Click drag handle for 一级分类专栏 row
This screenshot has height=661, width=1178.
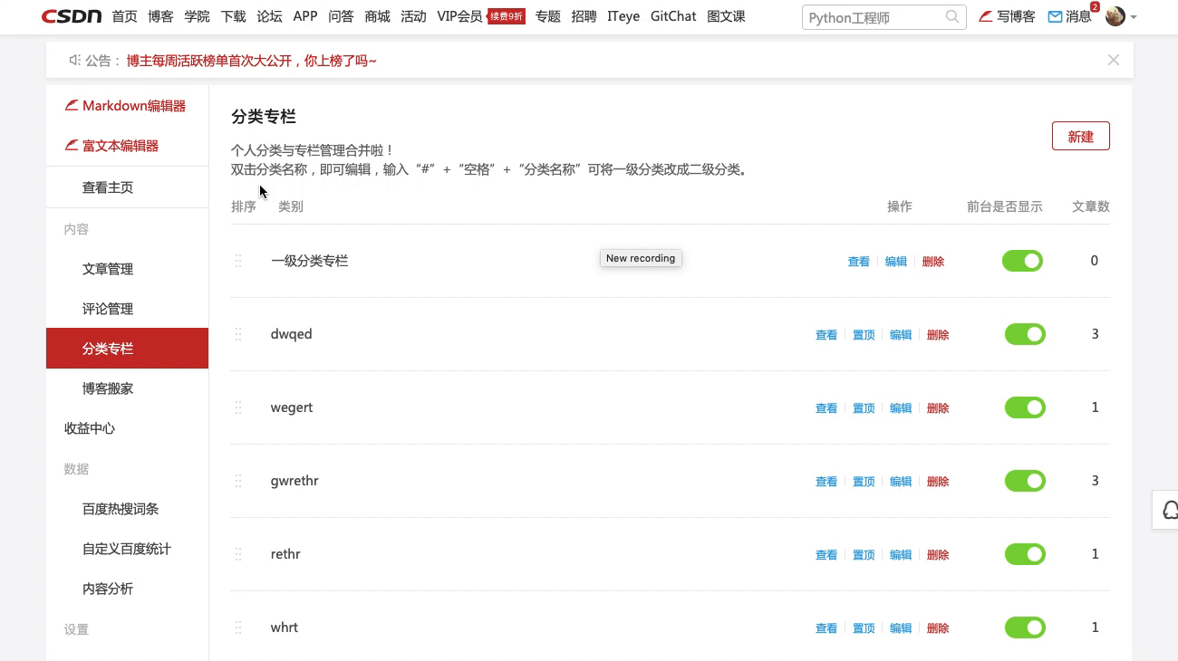pyautogui.click(x=238, y=261)
